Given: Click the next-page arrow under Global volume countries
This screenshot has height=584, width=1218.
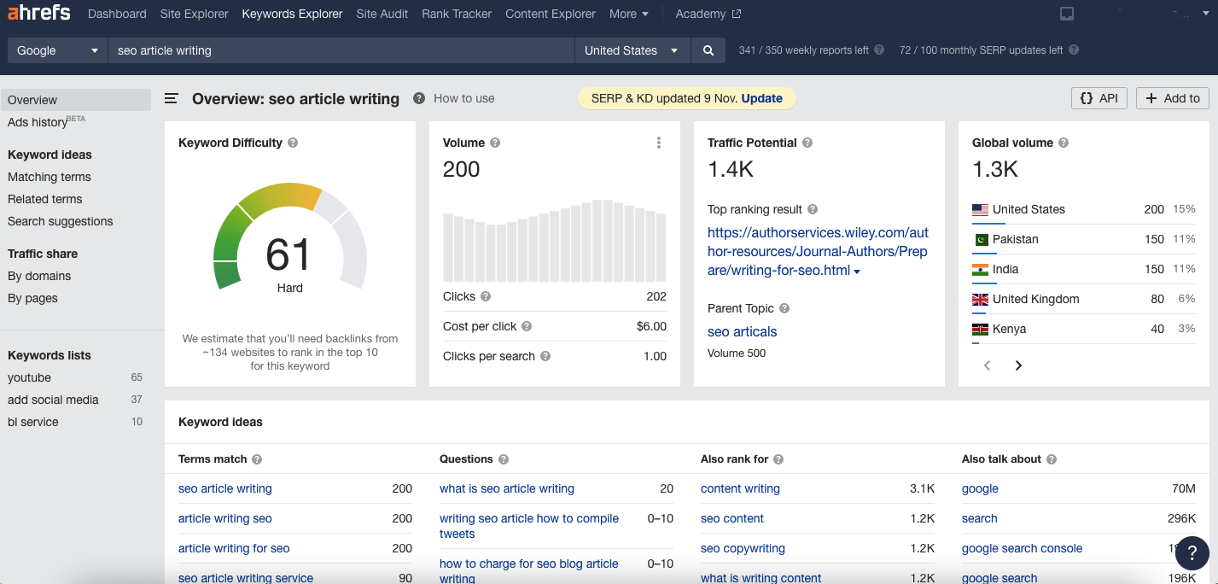Looking at the screenshot, I should (1018, 365).
